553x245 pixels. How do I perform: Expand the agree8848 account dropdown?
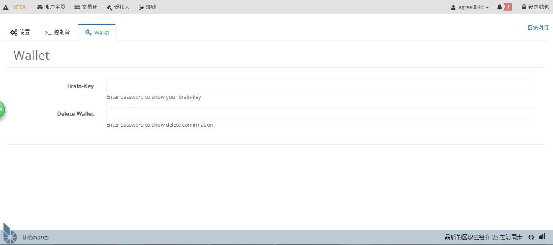pyautogui.click(x=470, y=7)
